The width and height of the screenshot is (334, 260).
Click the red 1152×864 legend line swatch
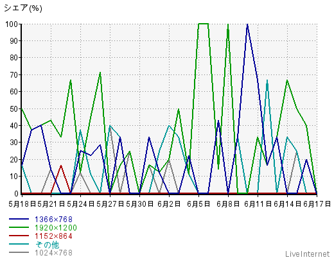tap(19, 236)
